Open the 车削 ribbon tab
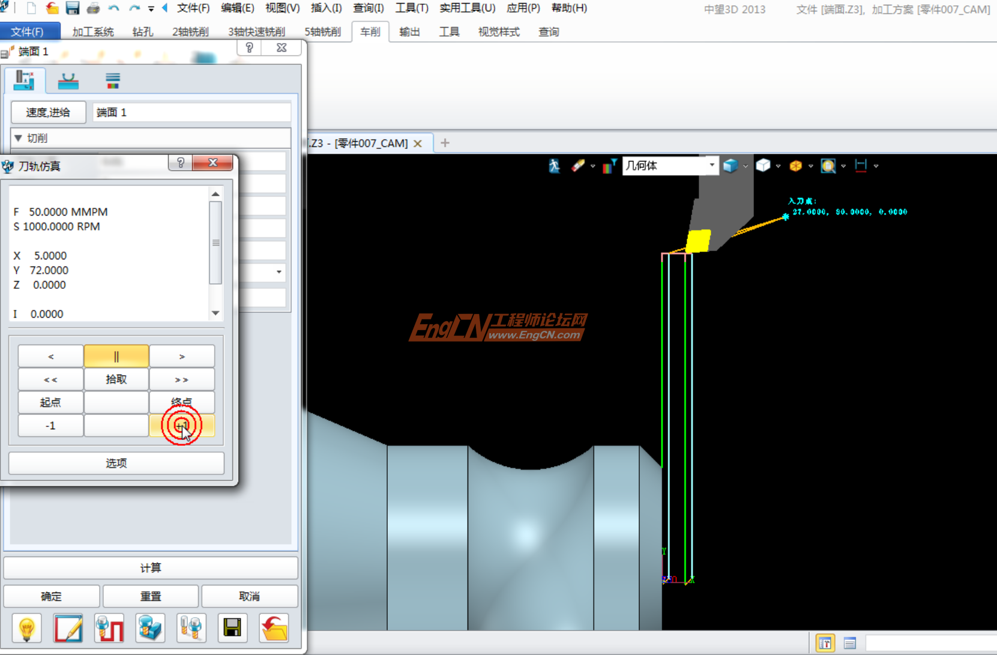The image size is (997, 655). (x=370, y=32)
